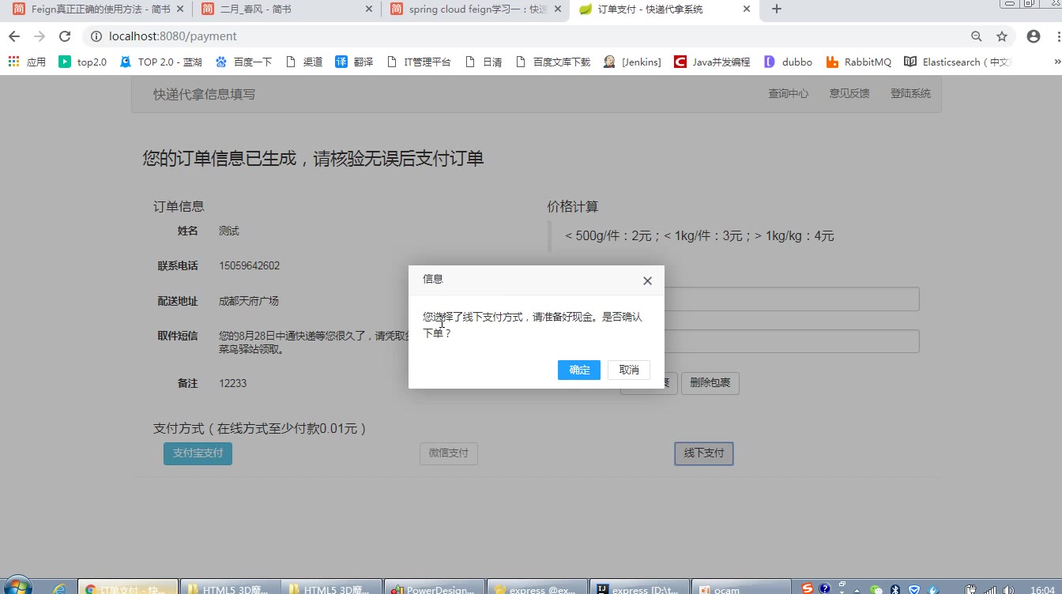This screenshot has height=594, width=1062.
Task: Click the 16:04 system clock
Action: (x=1041, y=589)
